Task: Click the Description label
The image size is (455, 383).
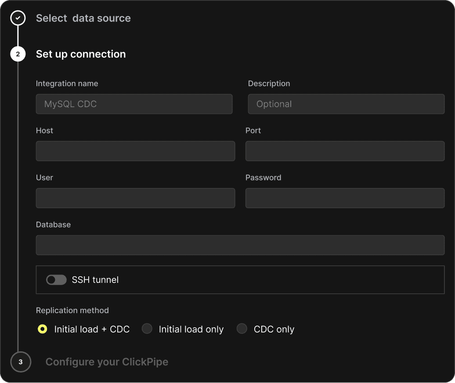Action: click(269, 83)
